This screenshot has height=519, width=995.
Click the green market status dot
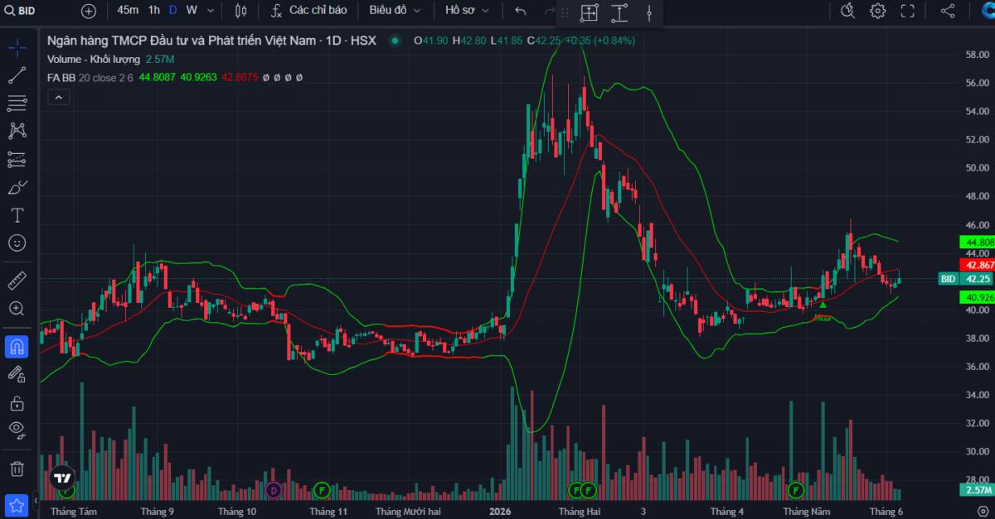[x=395, y=41]
